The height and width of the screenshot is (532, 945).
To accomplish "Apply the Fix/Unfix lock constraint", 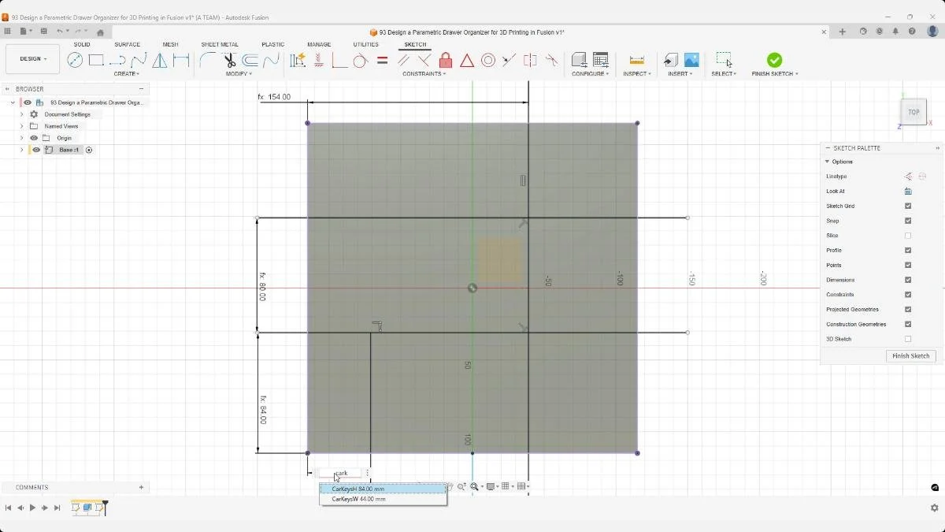I will pyautogui.click(x=446, y=60).
